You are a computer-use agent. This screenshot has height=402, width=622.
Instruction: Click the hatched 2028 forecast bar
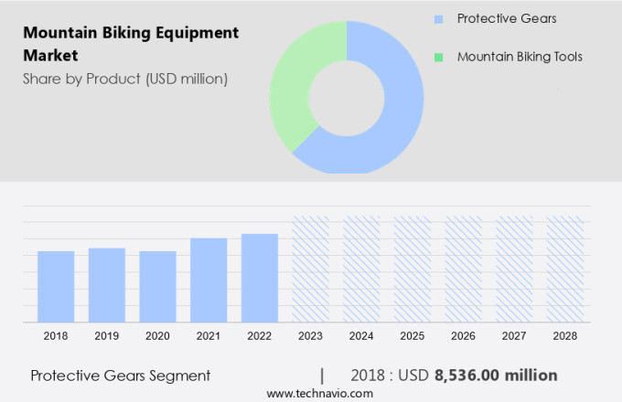click(x=564, y=270)
